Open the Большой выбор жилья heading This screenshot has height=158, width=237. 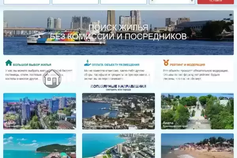pyautogui.click(x=32, y=65)
